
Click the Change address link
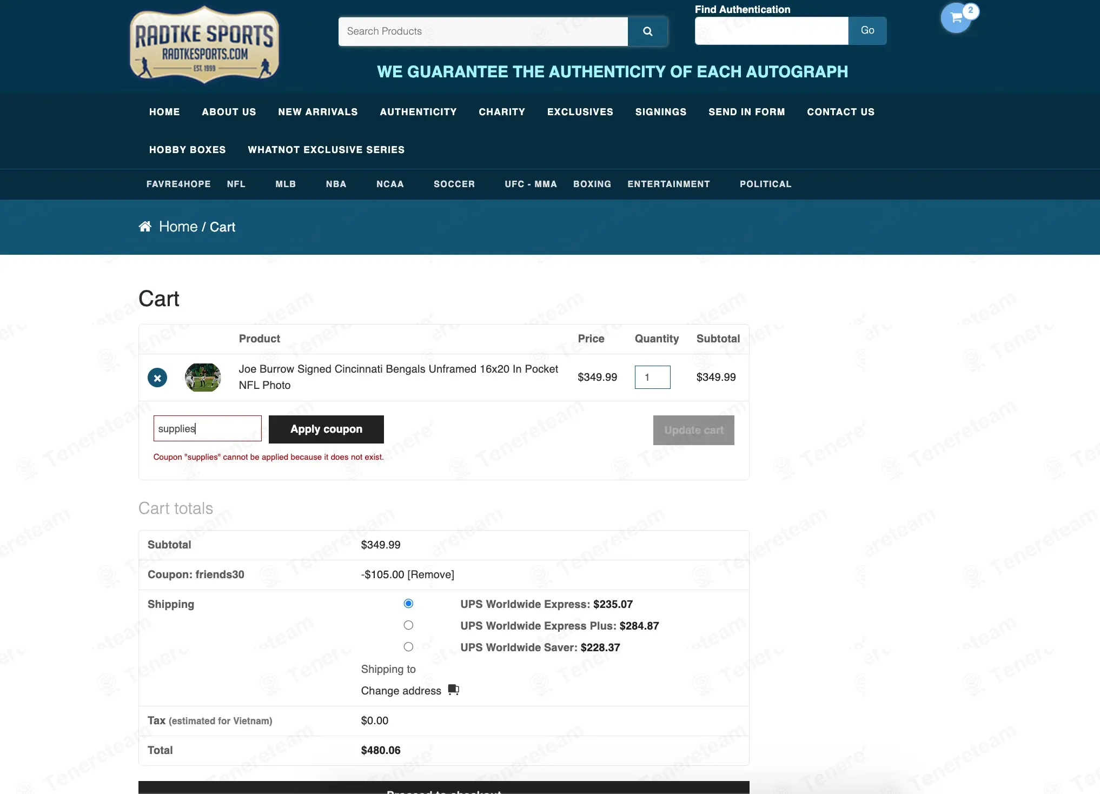(401, 691)
